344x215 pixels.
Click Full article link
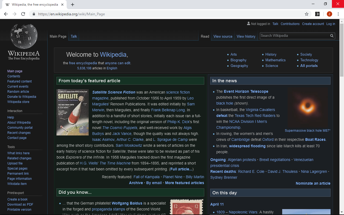tap(181, 169)
